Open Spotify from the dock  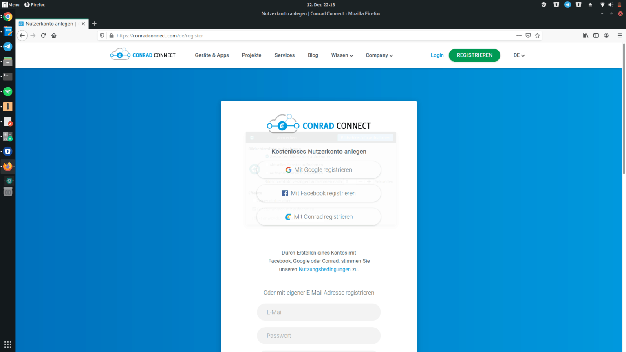[x=8, y=91]
